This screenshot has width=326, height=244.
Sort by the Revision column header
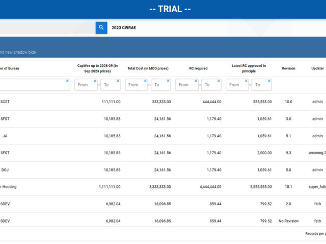[288, 68]
